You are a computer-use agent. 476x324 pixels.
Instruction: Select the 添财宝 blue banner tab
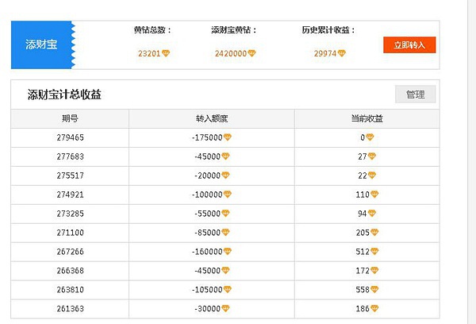tap(43, 44)
